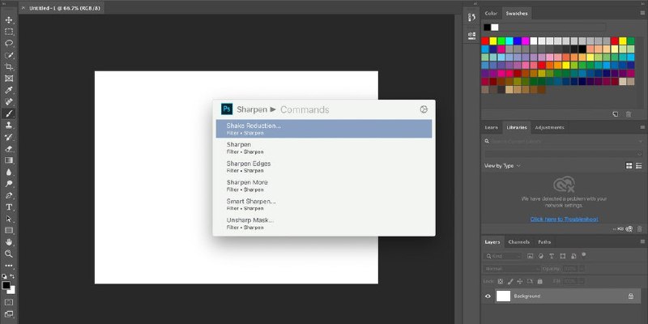The width and height of the screenshot is (648, 324).
Task: Select the Move tool
Action: [9, 19]
